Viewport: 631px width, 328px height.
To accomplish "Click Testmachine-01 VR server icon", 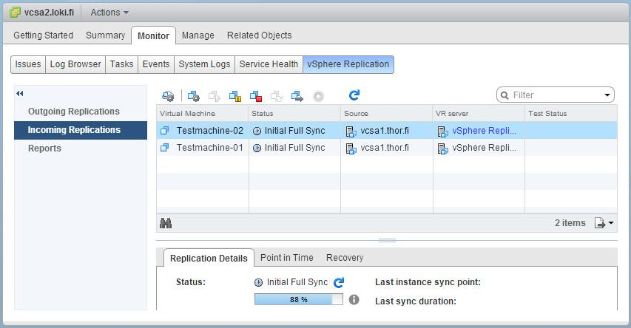I will click(442, 148).
